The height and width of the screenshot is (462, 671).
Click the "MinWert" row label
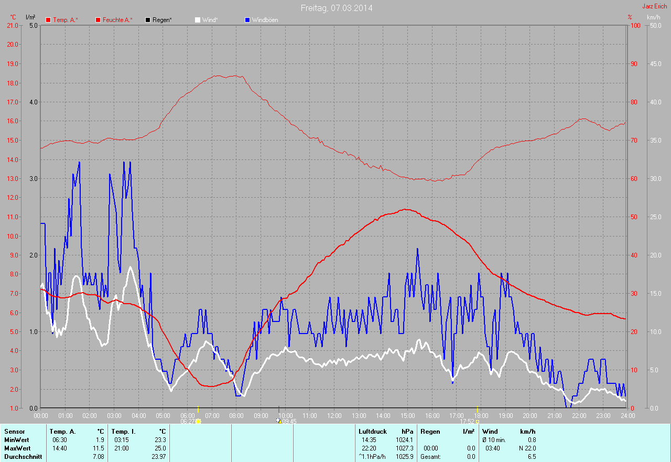pos(16,440)
